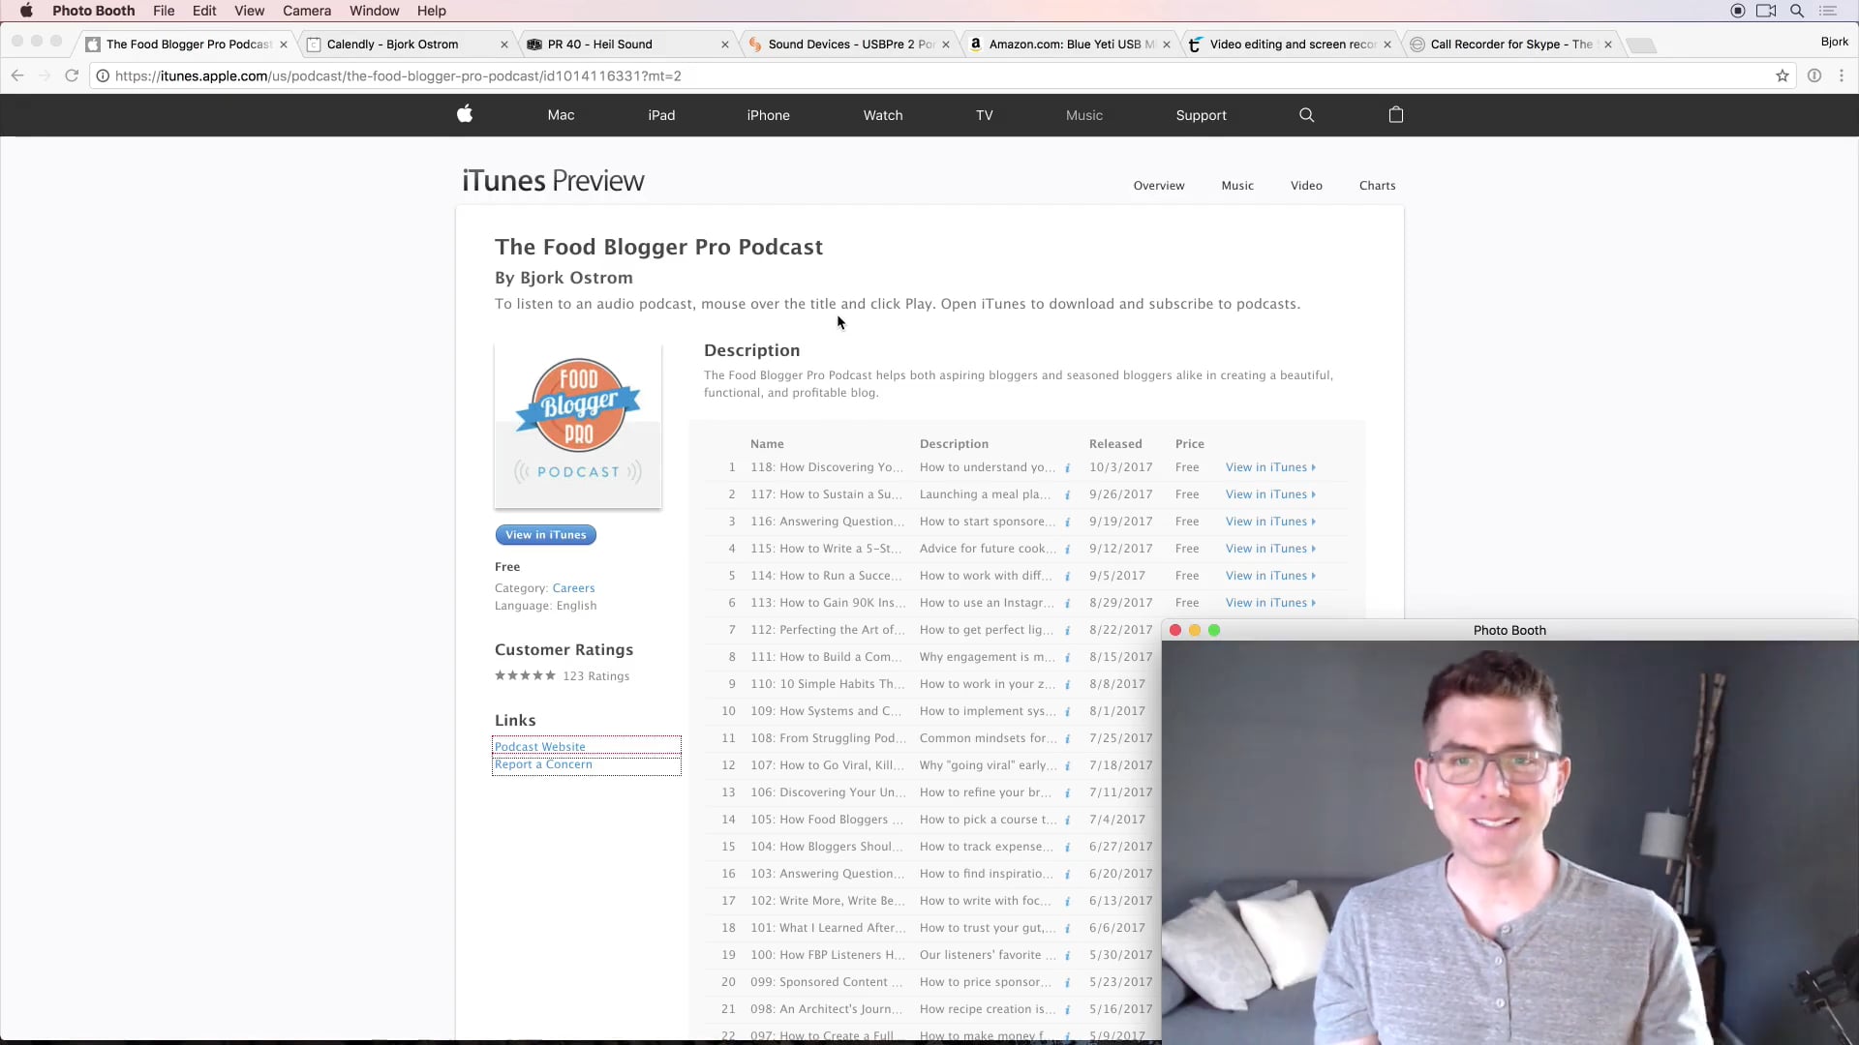The width and height of the screenshot is (1859, 1045).
Task: Select episode '112: Perfecting the Art of...'
Action: pos(828,630)
